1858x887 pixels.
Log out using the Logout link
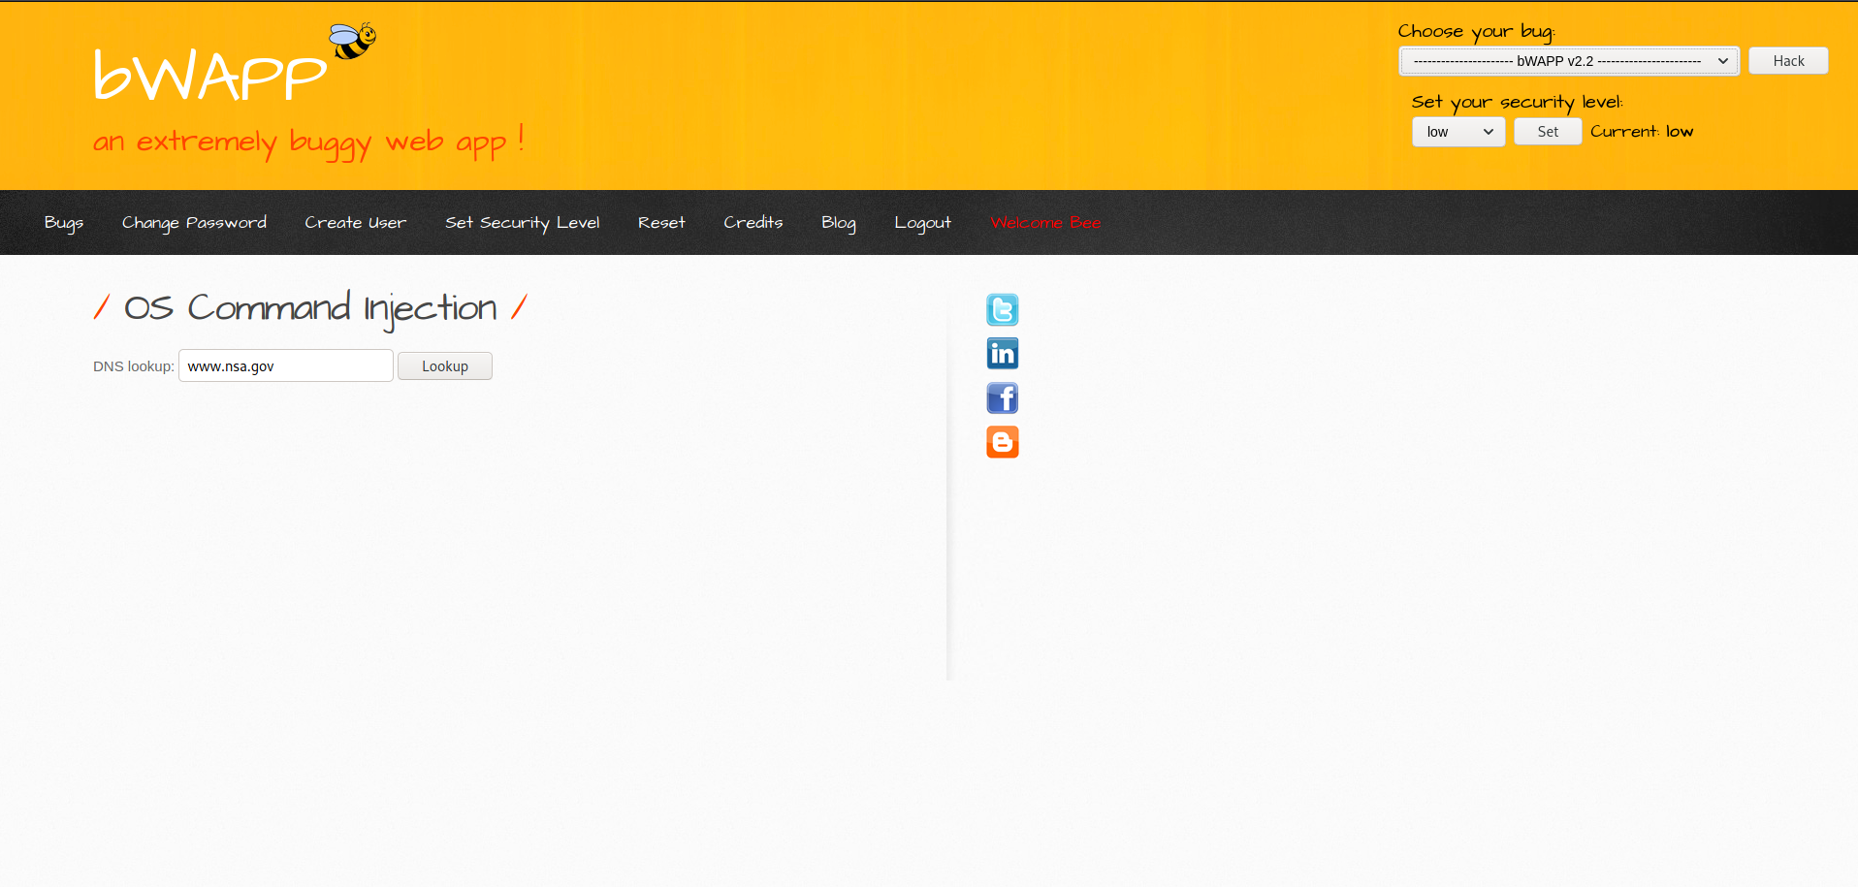tap(922, 223)
